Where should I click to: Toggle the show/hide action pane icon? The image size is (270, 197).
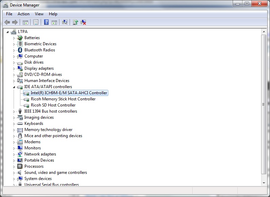[x=54, y=22]
